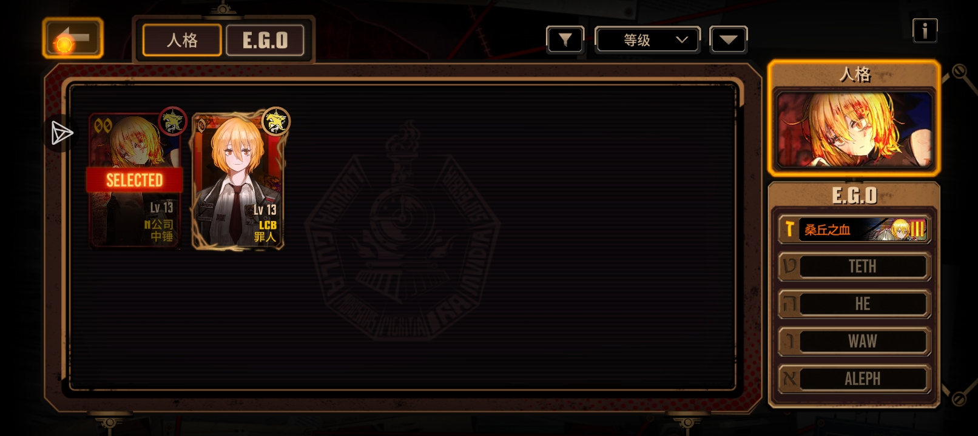
Task: Expand the 等级 sort dropdown
Action: [647, 40]
